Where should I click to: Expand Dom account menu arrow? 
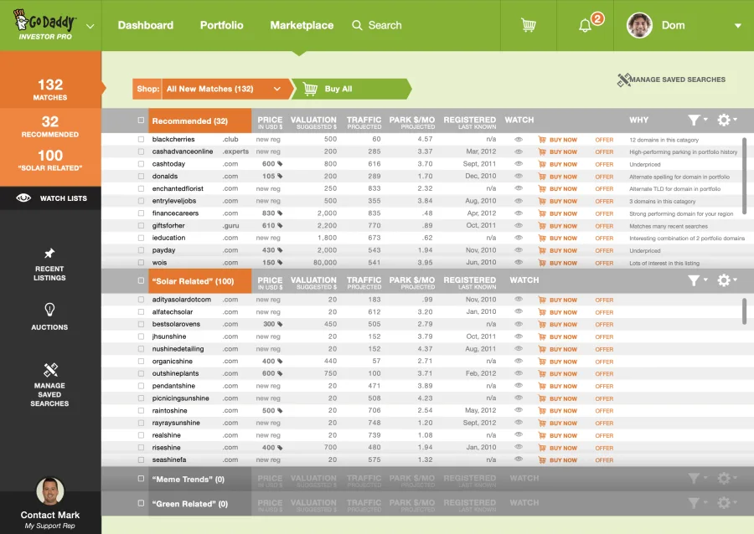point(737,25)
